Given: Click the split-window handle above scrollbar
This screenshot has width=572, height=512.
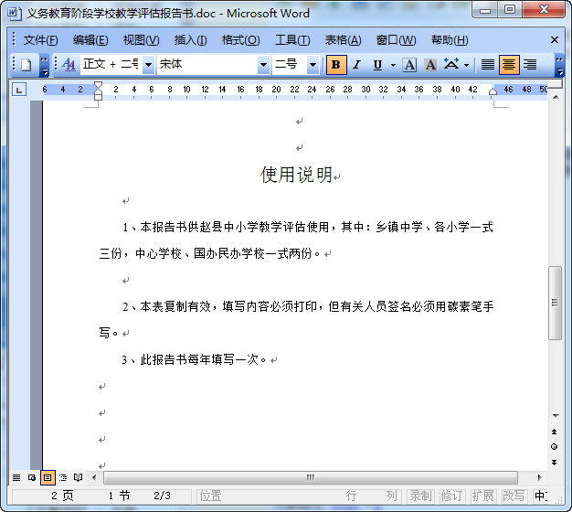Looking at the screenshot, I should [556, 85].
